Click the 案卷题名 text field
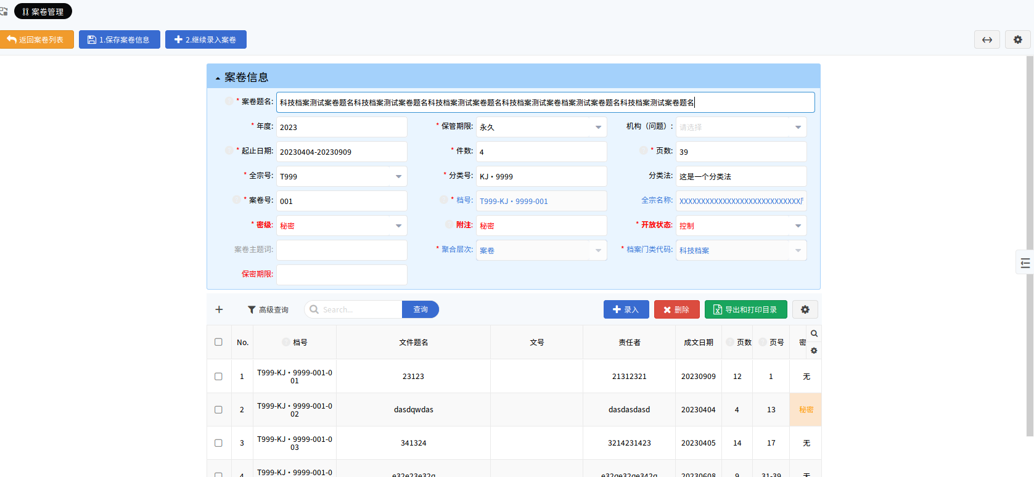This screenshot has height=477, width=1034. pyautogui.click(x=546, y=102)
